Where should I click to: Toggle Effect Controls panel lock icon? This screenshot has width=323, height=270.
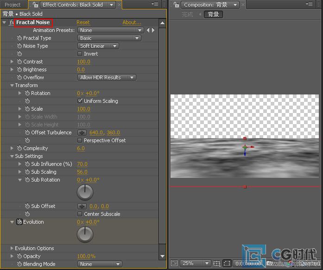point(35,5)
